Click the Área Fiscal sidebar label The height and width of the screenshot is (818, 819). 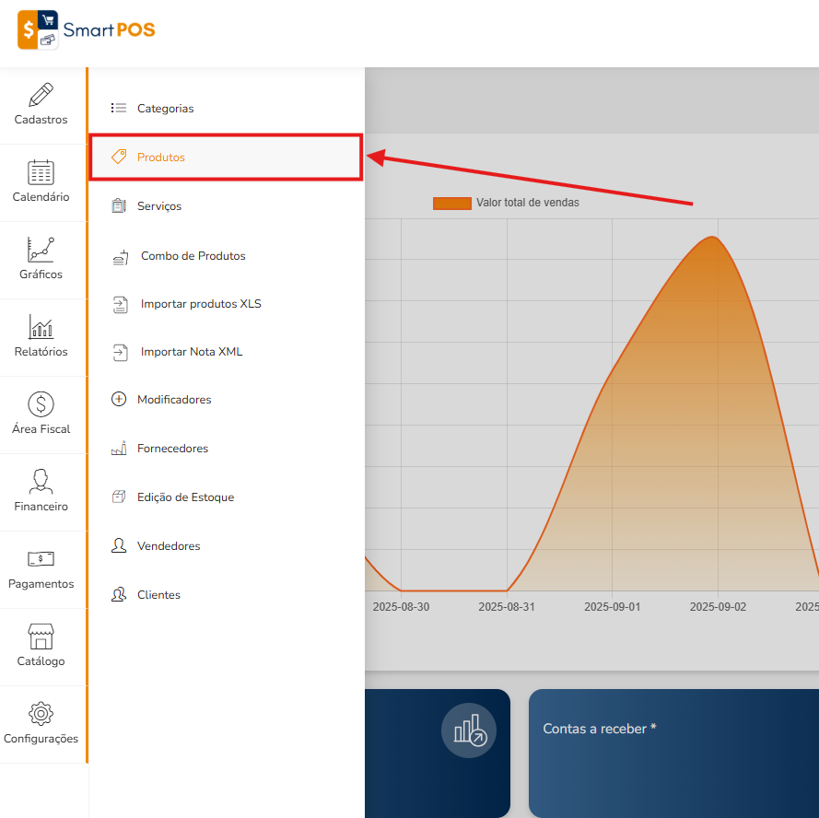pyautogui.click(x=41, y=428)
